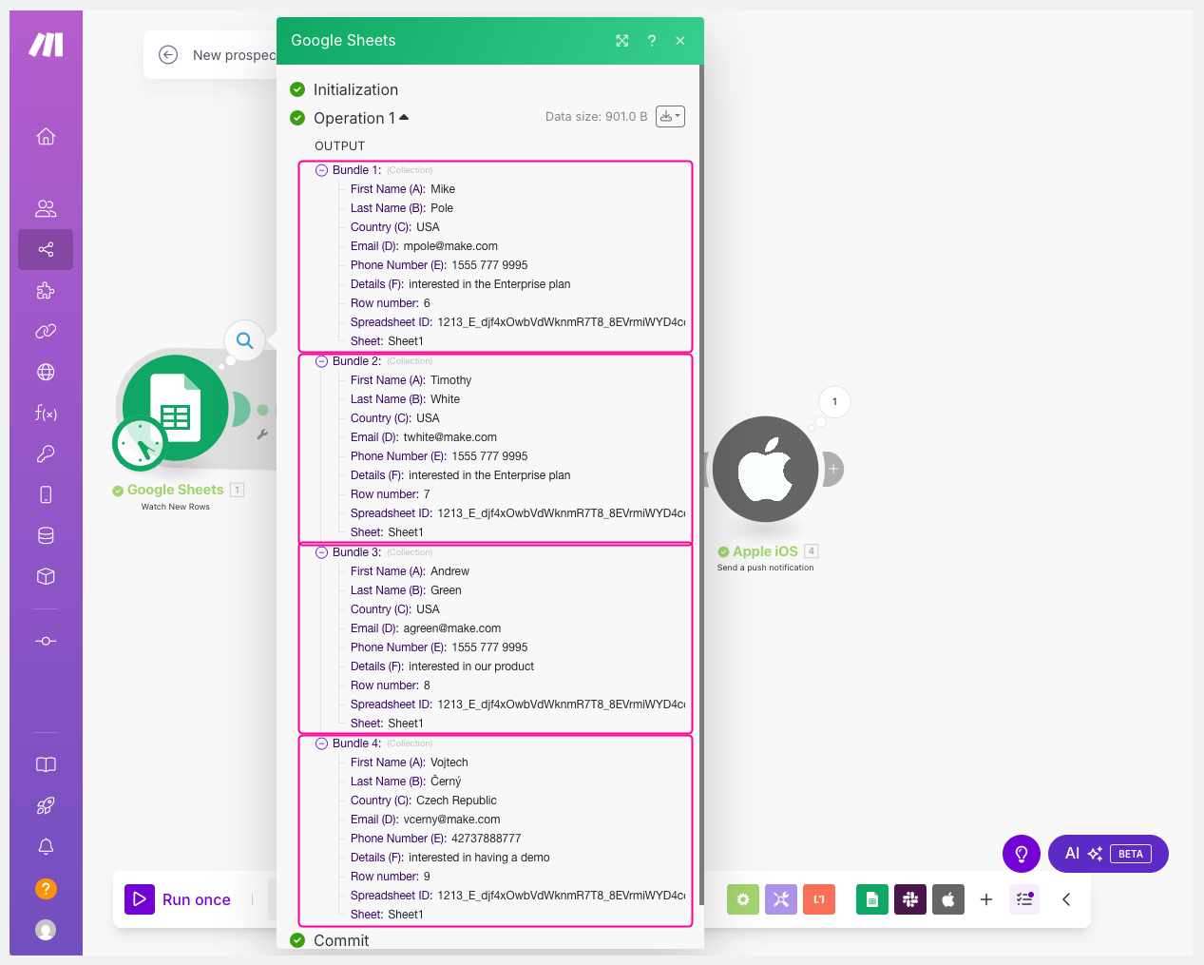Click the email mpole@make.com in Bundle 1

point(450,246)
